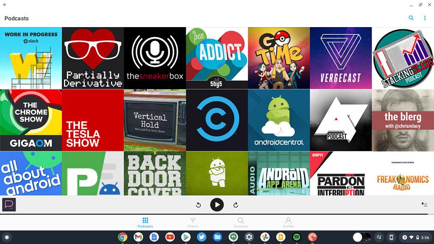Open the system tray status area
The height and width of the screenshot is (244, 434).
(417, 237)
